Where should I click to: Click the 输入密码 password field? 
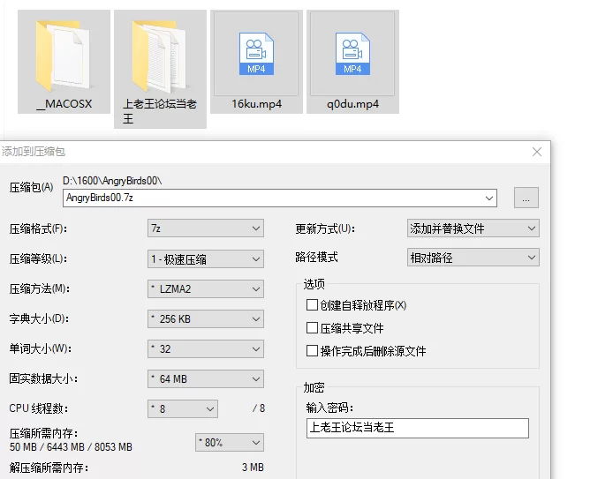tap(418, 428)
